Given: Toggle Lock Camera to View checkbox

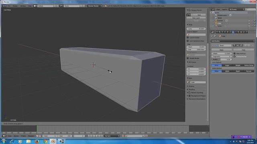Looking at the screenshot, I should (188, 41).
